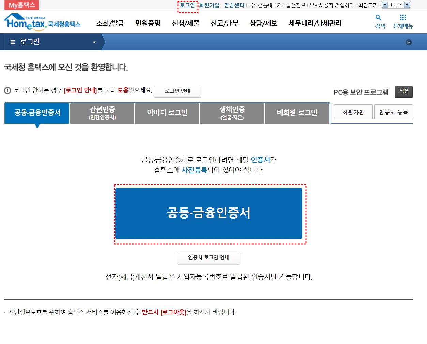This screenshot has width=427, height=344.
Task: Open the 조회/발급 menu
Action: (x=110, y=23)
